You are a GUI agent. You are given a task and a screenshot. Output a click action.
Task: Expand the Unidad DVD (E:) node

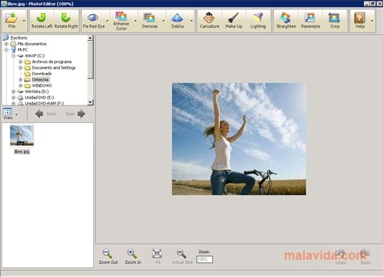(13, 98)
